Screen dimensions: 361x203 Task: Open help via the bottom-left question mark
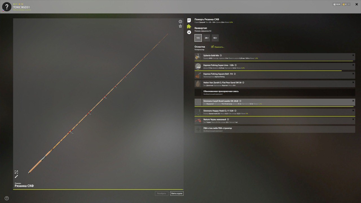tap(7, 198)
